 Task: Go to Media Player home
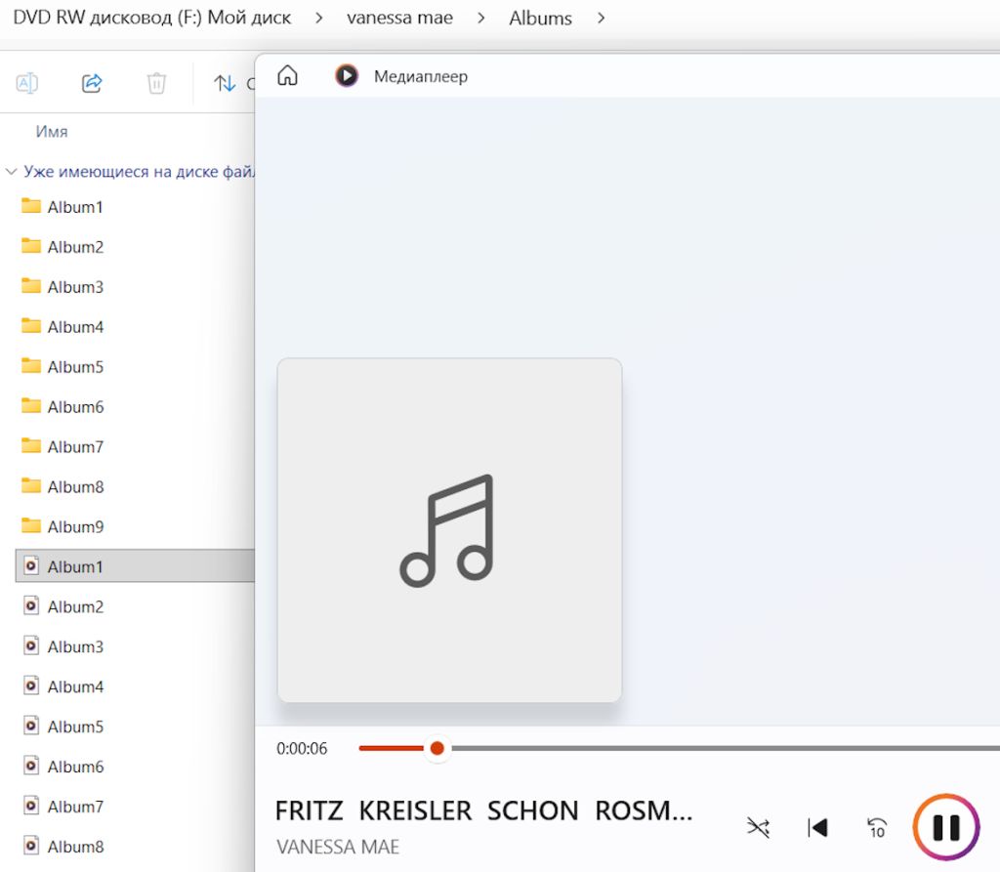coord(288,75)
